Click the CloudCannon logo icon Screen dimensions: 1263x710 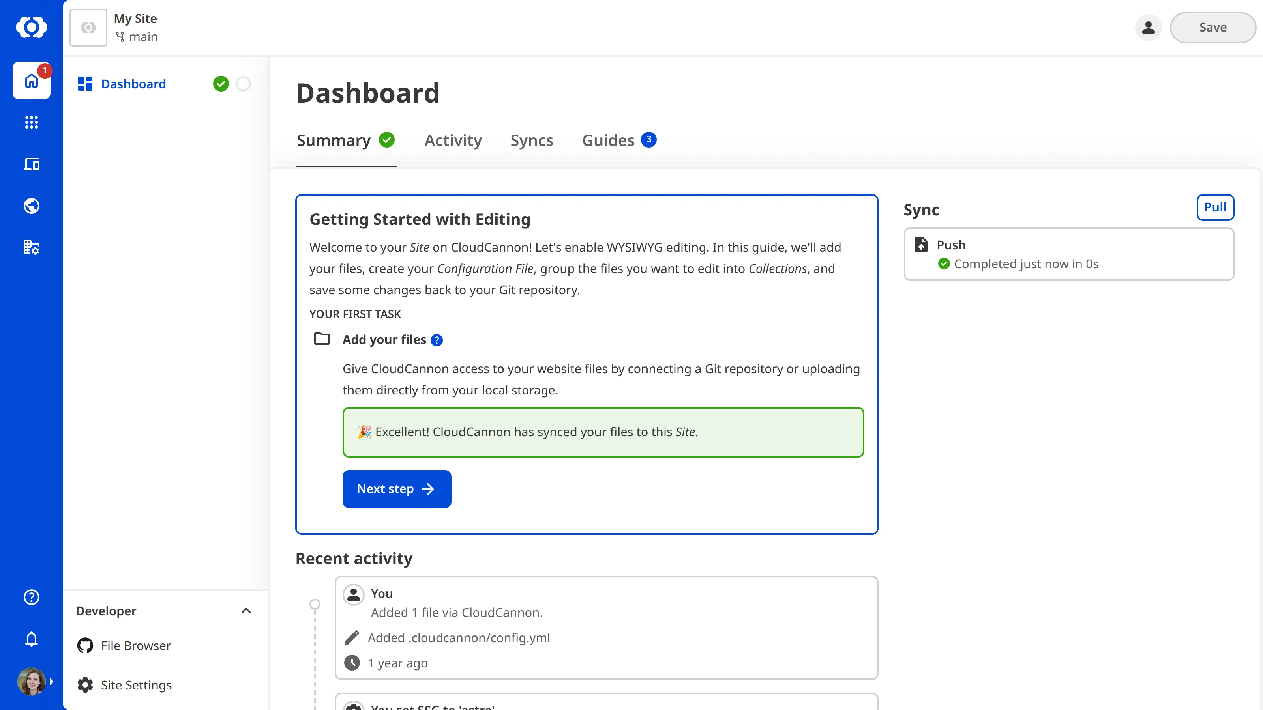[x=32, y=27]
